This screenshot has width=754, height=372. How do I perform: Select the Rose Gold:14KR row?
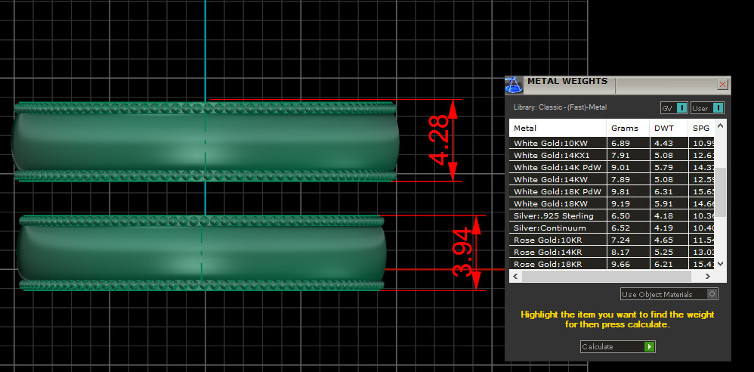[x=558, y=252]
